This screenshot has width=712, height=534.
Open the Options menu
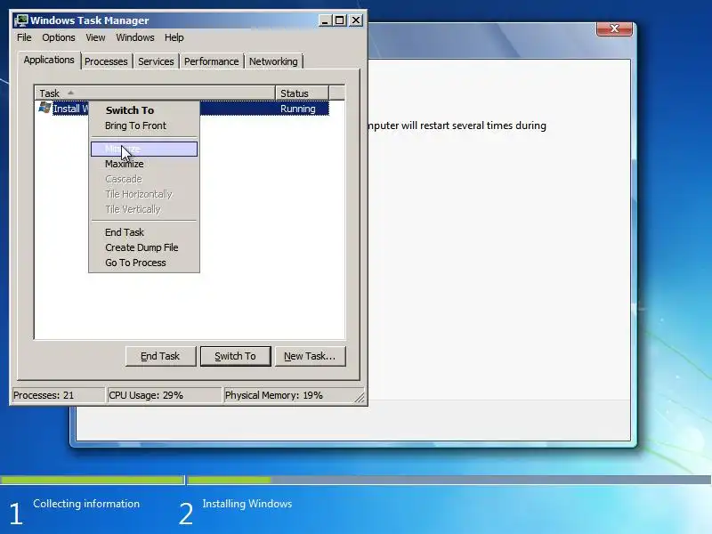point(59,37)
